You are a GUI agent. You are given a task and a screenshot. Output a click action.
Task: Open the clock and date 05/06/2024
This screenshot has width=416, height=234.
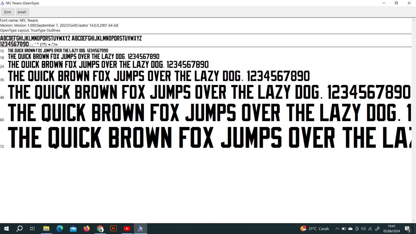click(392, 229)
